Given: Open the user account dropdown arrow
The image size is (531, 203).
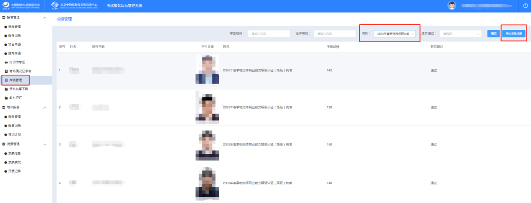Looking at the screenshot, I should [x=510, y=6].
